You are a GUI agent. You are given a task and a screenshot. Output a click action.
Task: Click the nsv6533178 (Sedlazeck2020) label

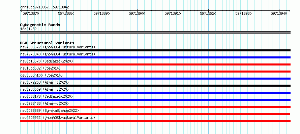tap(47, 96)
